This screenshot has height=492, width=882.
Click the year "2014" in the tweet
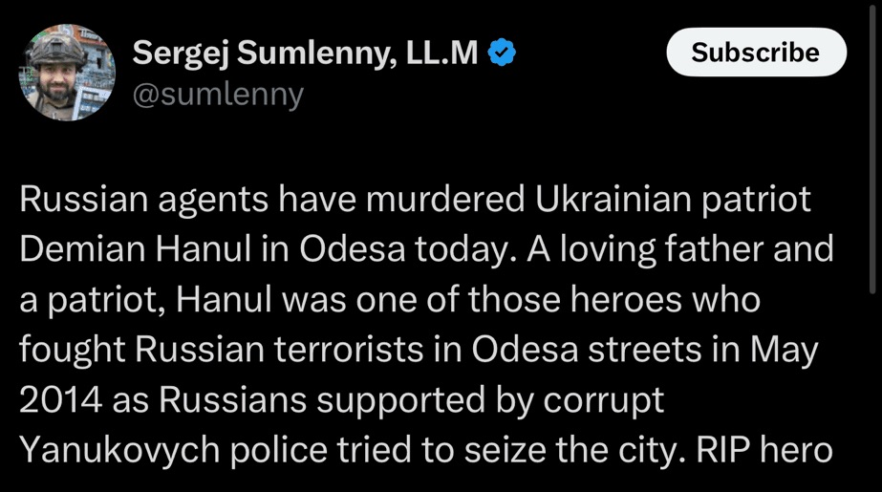[60, 399]
